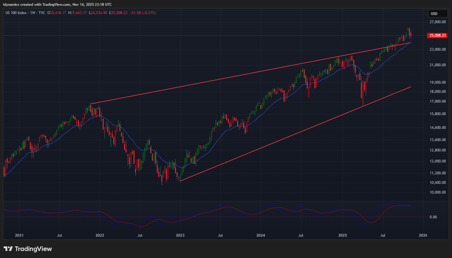The height and width of the screenshot is (258, 452).
Task: Click the opening value O25,418.17 in header
Action: click(57, 13)
